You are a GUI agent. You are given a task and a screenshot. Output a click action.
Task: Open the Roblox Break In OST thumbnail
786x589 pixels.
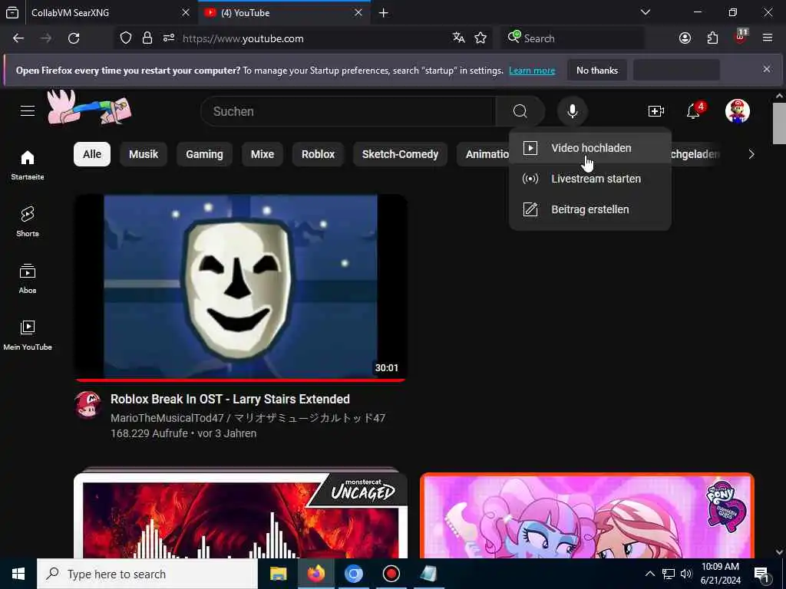coord(240,288)
